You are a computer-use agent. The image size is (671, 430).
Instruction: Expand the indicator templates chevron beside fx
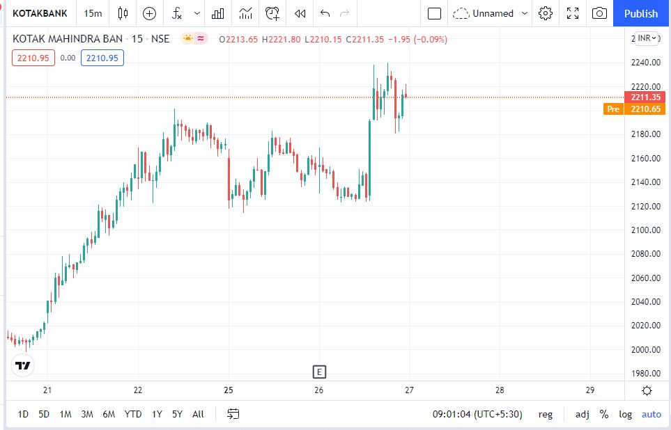tap(197, 13)
